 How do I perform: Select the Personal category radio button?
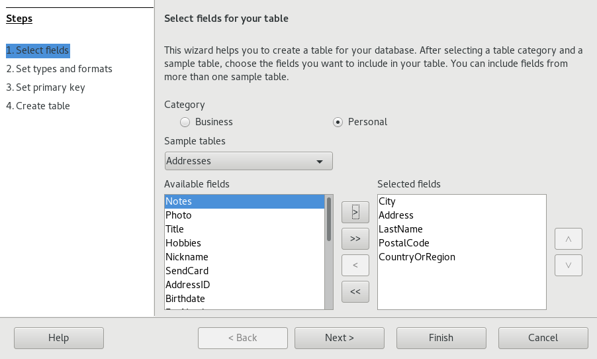coord(338,122)
